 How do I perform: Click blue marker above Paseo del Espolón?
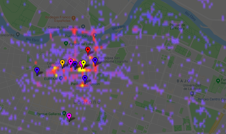click(85, 79)
